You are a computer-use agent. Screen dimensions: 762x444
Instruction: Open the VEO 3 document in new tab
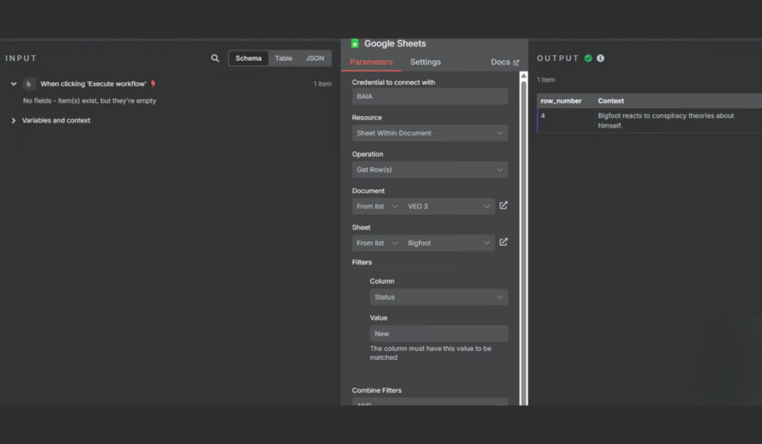(x=503, y=206)
